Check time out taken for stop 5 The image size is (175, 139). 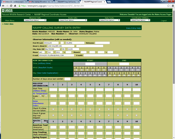pyautogui.click(x=90, y=109)
